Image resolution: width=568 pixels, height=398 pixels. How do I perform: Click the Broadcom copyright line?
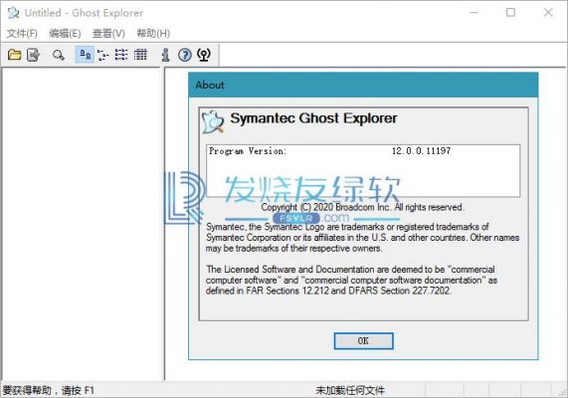point(362,207)
